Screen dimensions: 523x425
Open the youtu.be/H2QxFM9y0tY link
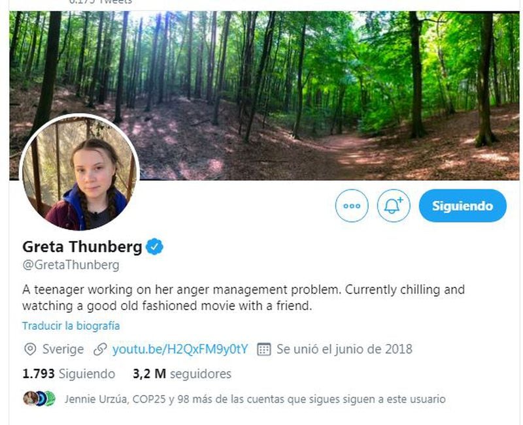pos(180,349)
